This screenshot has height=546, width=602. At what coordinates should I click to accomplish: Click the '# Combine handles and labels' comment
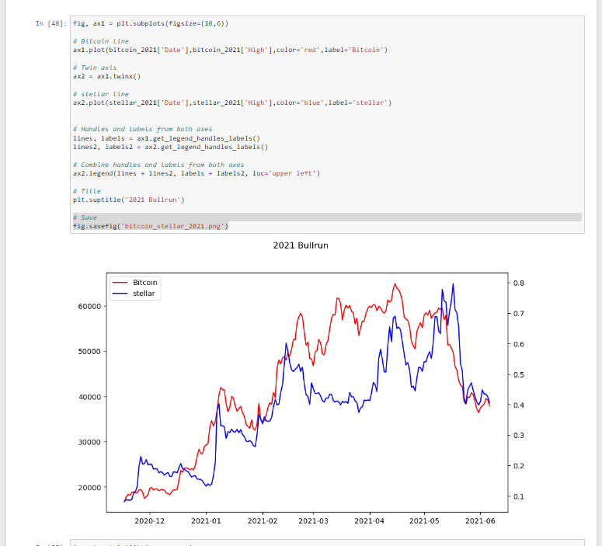(x=158, y=165)
